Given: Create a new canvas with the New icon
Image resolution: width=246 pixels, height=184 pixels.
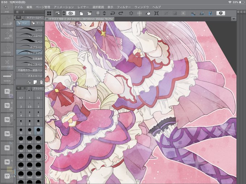Looking at the screenshot, I should click(81, 13).
